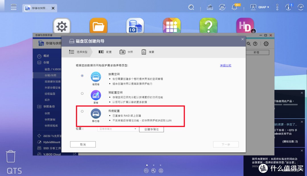Open 存储 section in sidebar

pyautogui.click(x=46, y=63)
